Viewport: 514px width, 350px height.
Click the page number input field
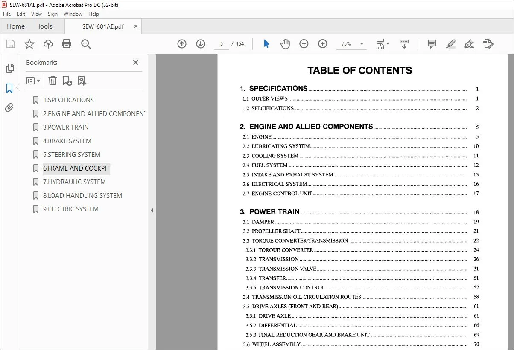pos(222,44)
